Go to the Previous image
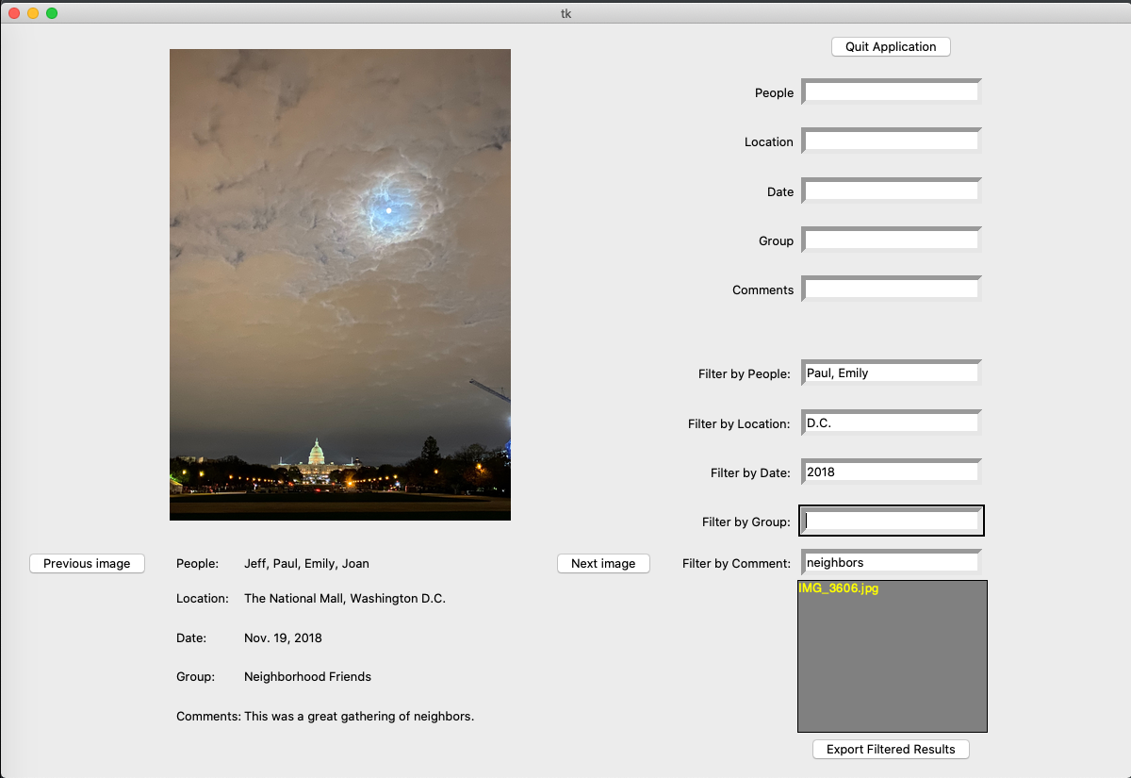1131x778 pixels. point(87,563)
